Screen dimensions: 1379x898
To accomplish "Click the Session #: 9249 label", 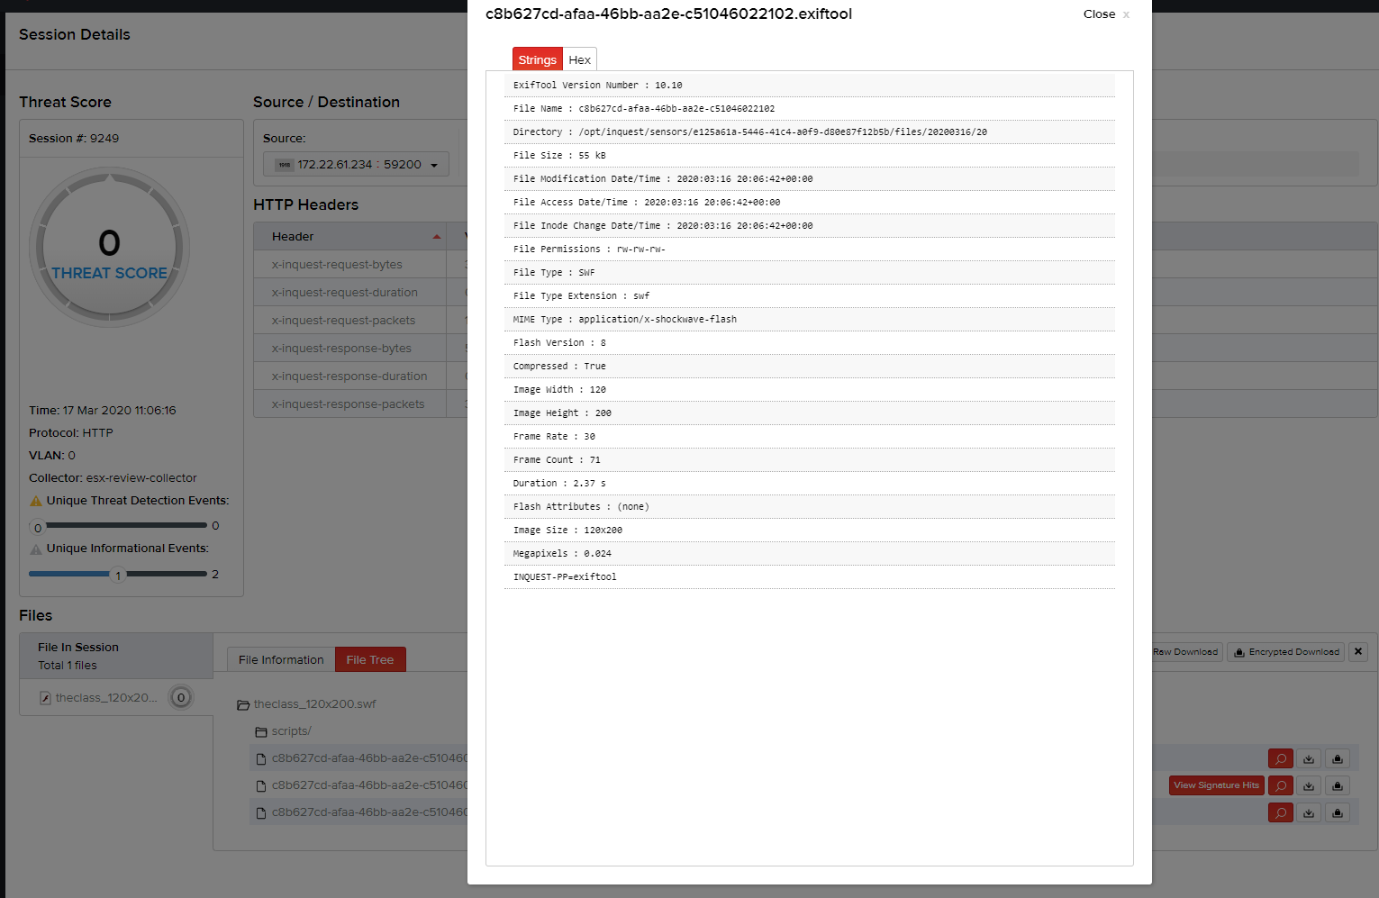I will pos(74,139).
